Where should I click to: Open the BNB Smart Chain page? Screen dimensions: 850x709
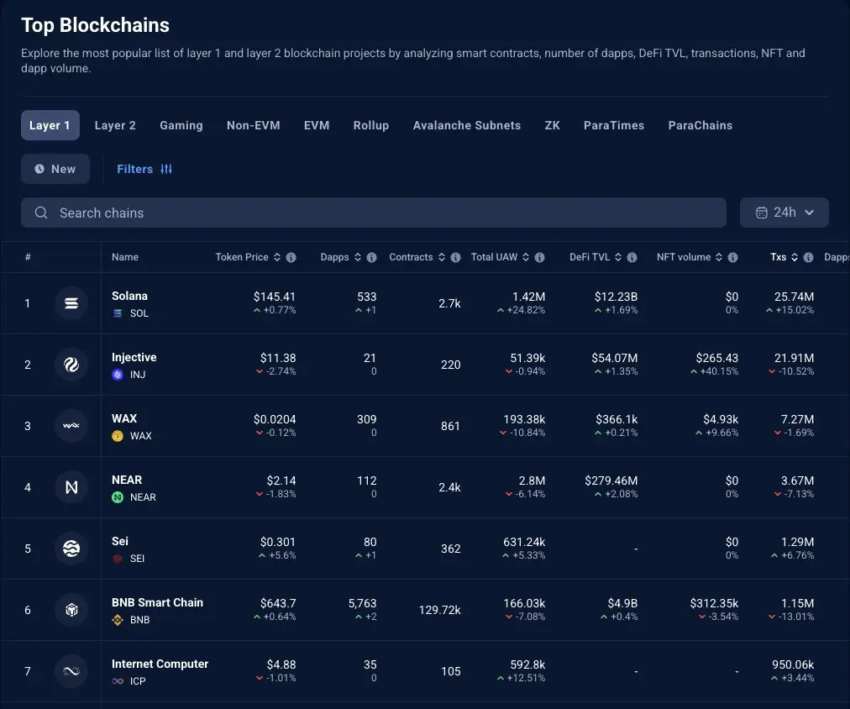click(157, 602)
